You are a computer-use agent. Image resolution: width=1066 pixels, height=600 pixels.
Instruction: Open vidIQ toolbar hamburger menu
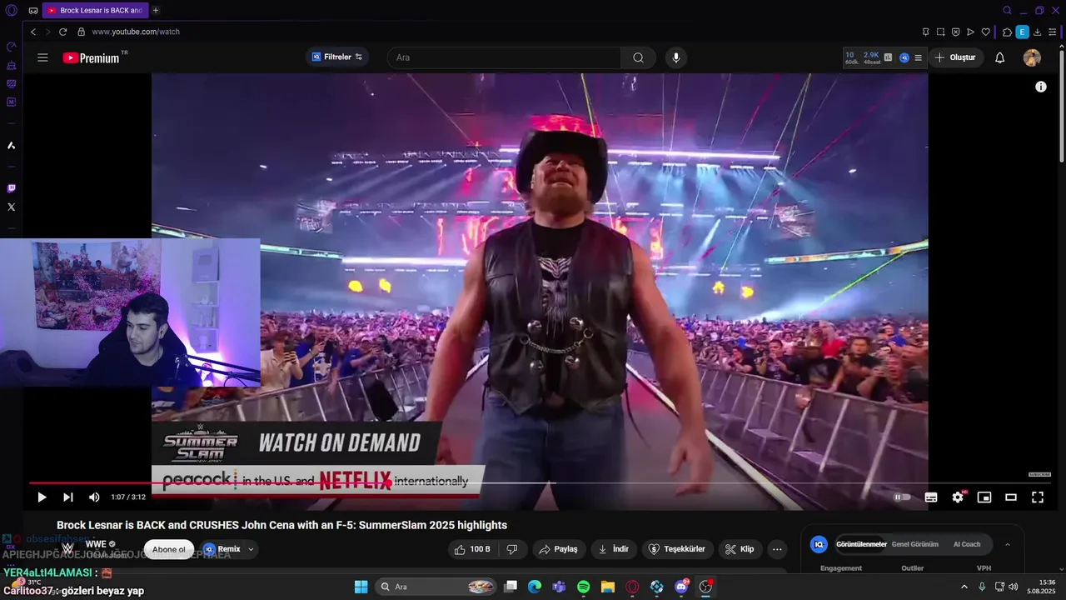pyautogui.click(x=918, y=57)
